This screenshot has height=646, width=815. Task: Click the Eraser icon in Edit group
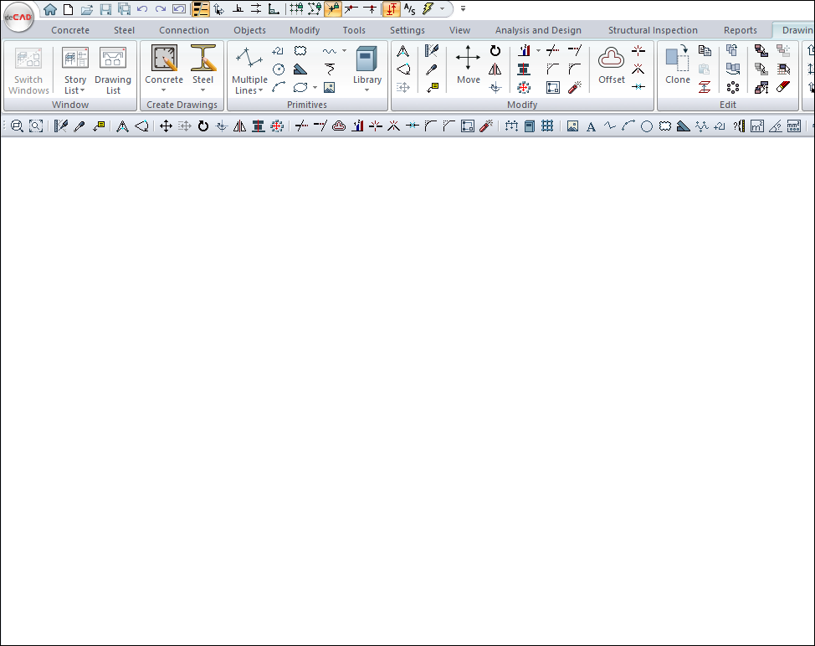(x=783, y=87)
